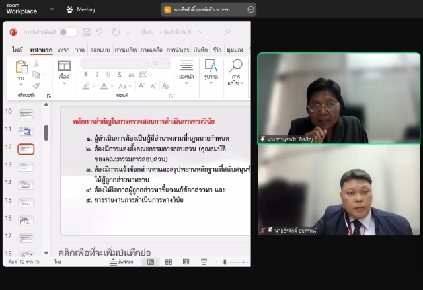423x290 pixels.
Task: Click the Undo arrow icon
Action: (98, 32)
